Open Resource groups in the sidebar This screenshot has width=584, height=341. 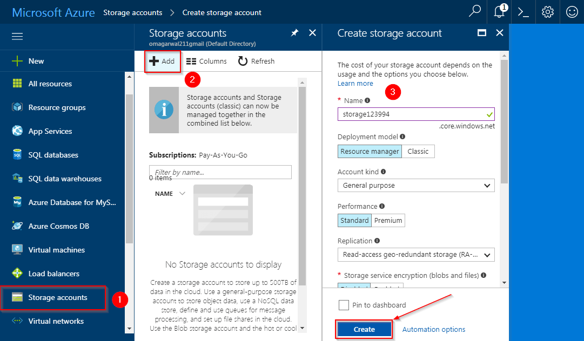(57, 107)
